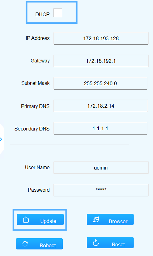The height and width of the screenshot is (256, 153).
Task: Click the Password label text
Action: click(39, 190)
